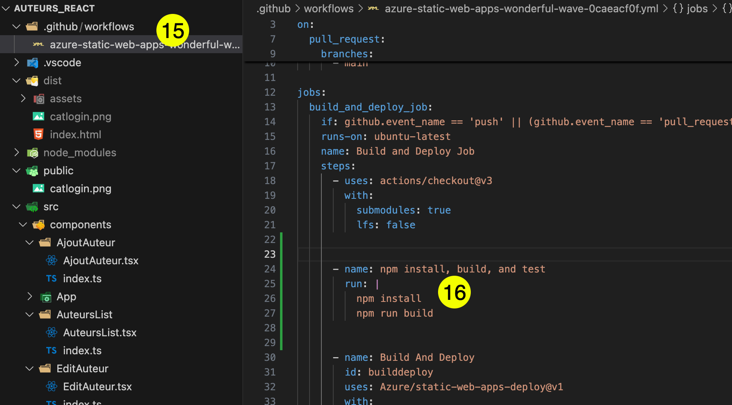732x405 pixels.
Task: Expand the .vscode folder
Action: click(16, 62)
